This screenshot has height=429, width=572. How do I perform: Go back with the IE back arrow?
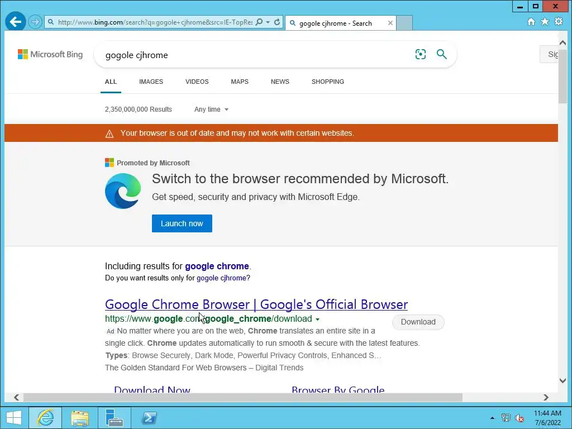tap(15, 22)
